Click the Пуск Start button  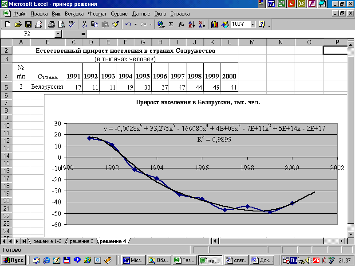click(x=14, y=260)
